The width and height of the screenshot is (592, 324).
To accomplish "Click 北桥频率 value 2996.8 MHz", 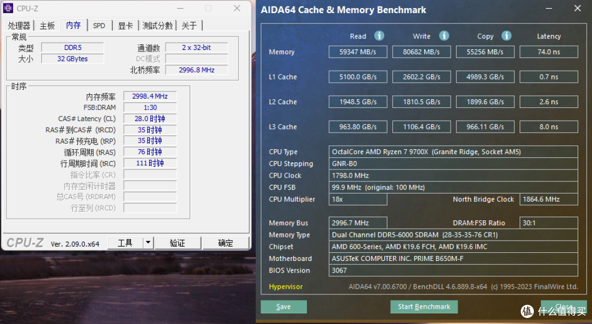I will click(197, 70).
